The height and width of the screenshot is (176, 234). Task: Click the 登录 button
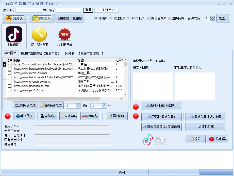pyautogui.click(x=88, y=10)
